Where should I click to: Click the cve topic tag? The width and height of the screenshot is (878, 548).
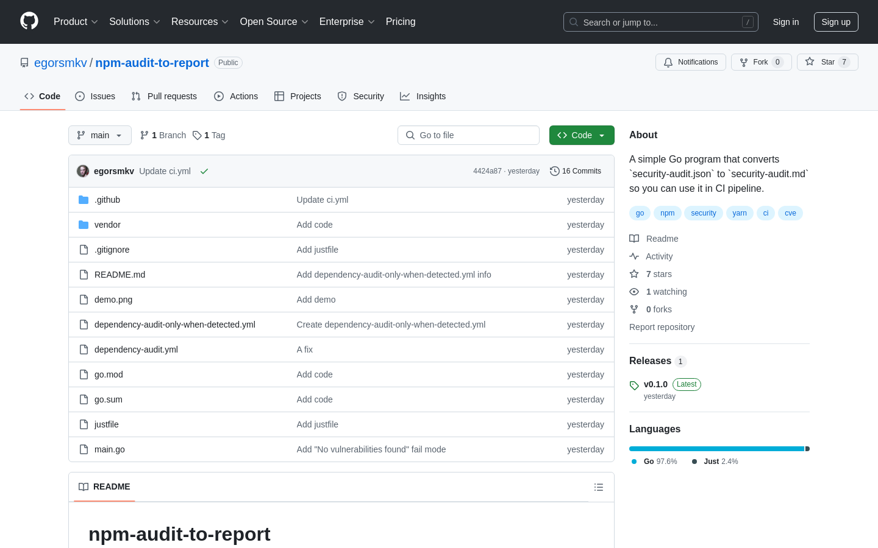790,213
